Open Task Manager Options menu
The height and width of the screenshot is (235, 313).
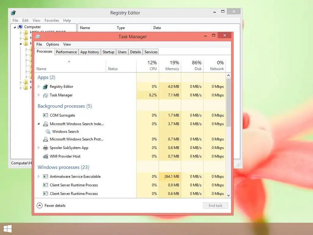[53, 44]
